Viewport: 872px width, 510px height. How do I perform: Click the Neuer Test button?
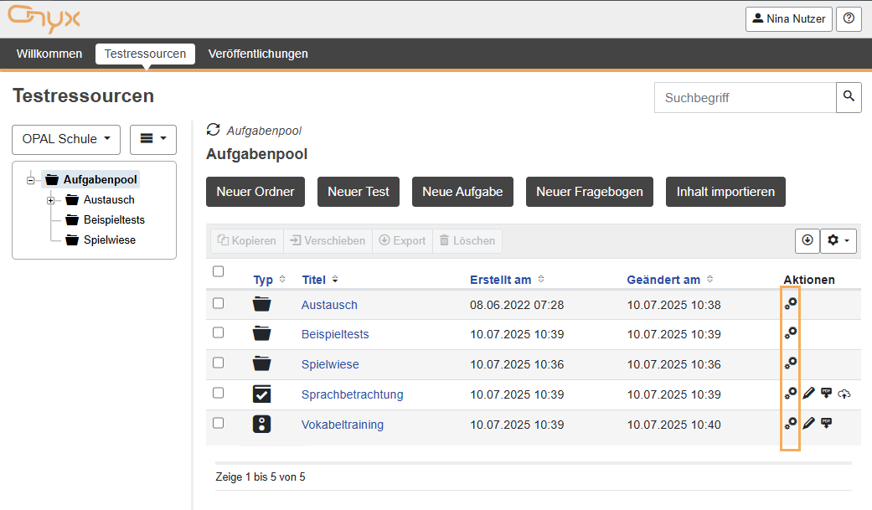tap(359, 192)
